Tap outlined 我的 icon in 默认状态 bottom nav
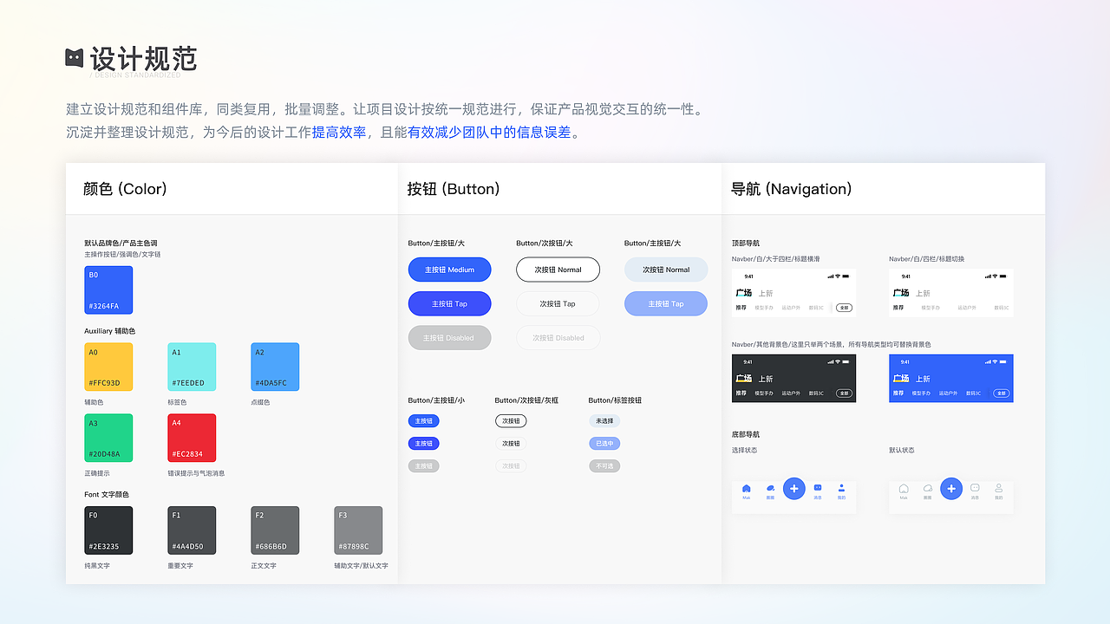 click(998, 489)
